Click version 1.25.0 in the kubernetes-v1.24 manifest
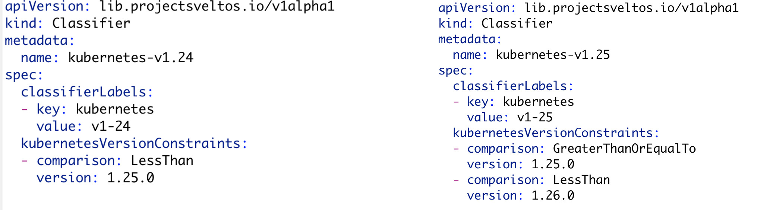This screenshot has height=210, width=770. click(130, 178)
